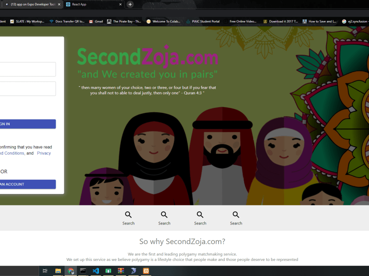Open WinRAR from the taskbar

pyautogui.click(x=121, y=271)
